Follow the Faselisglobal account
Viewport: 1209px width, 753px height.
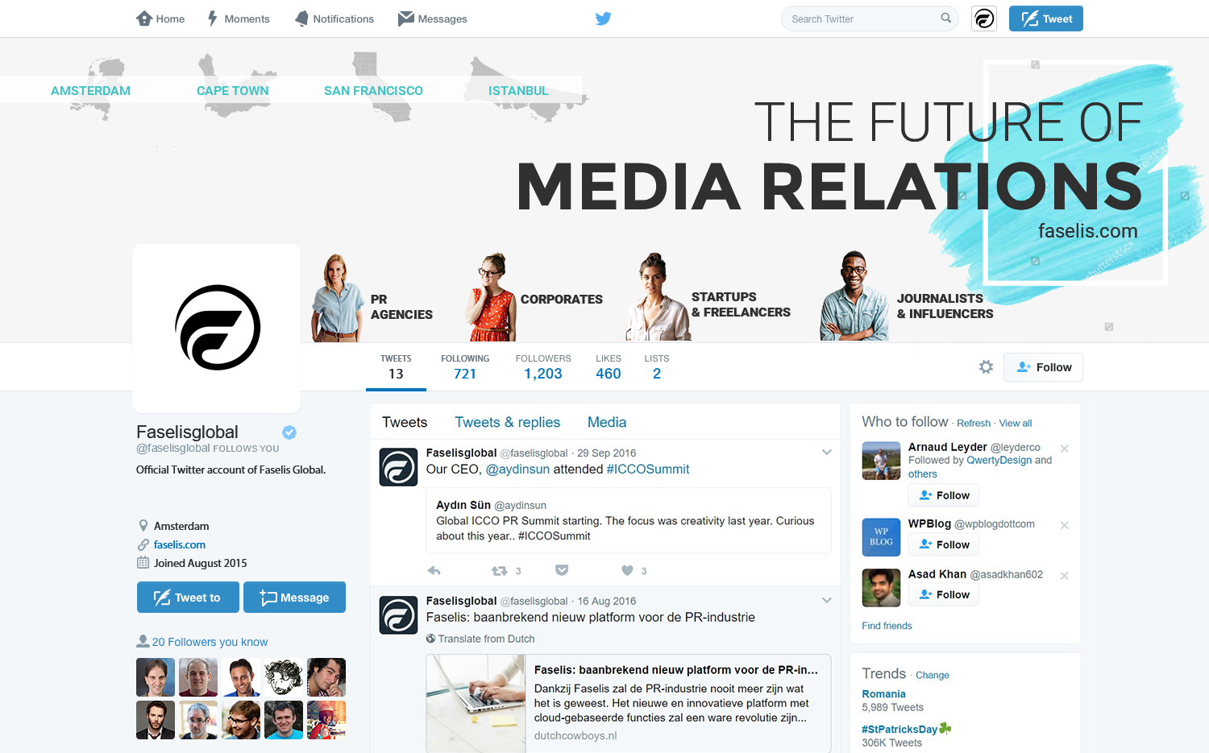click(1043, 367)
